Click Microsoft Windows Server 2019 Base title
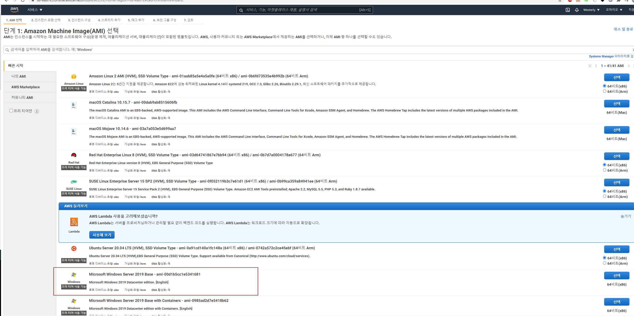 pyautogui.click(x=145, y=275)
